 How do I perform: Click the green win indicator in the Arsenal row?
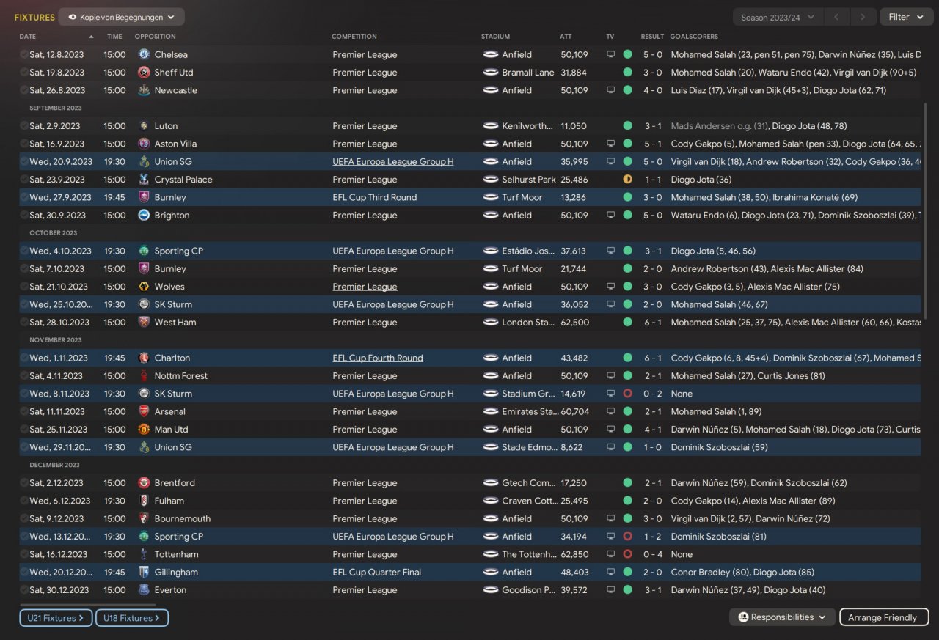[x=627, y=412]
